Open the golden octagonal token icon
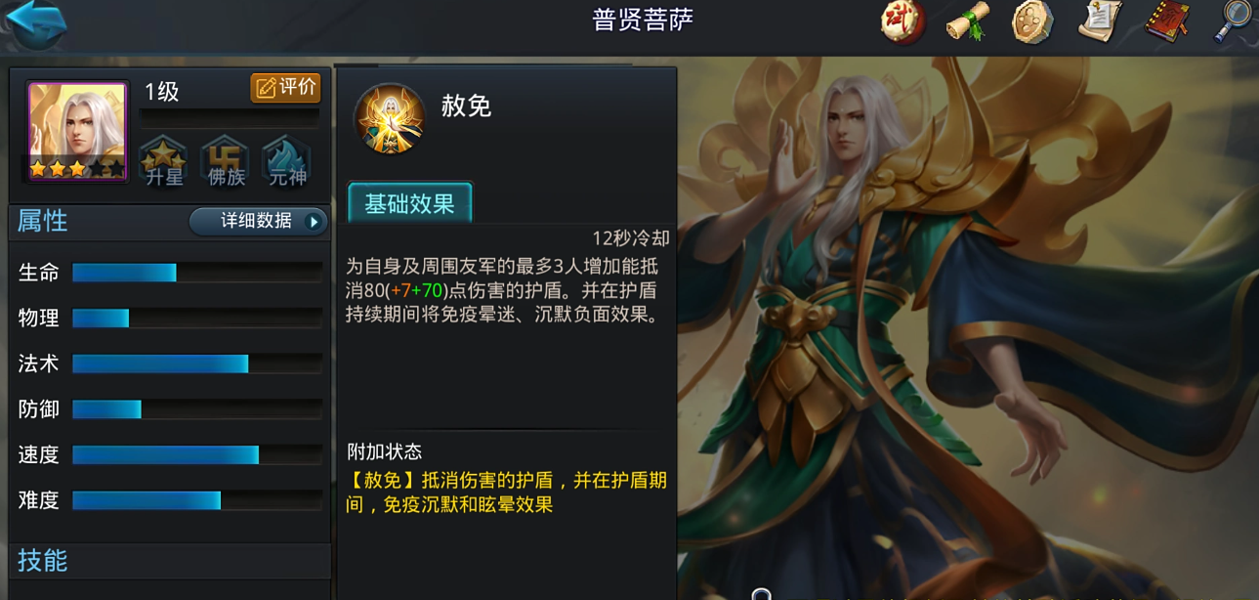 click(x=1033, y=21)
